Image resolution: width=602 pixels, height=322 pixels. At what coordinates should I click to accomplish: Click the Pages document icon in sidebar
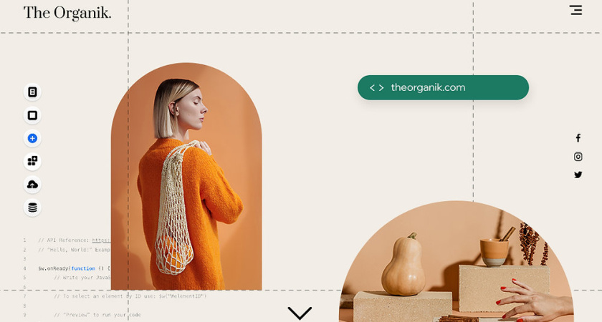32,92
